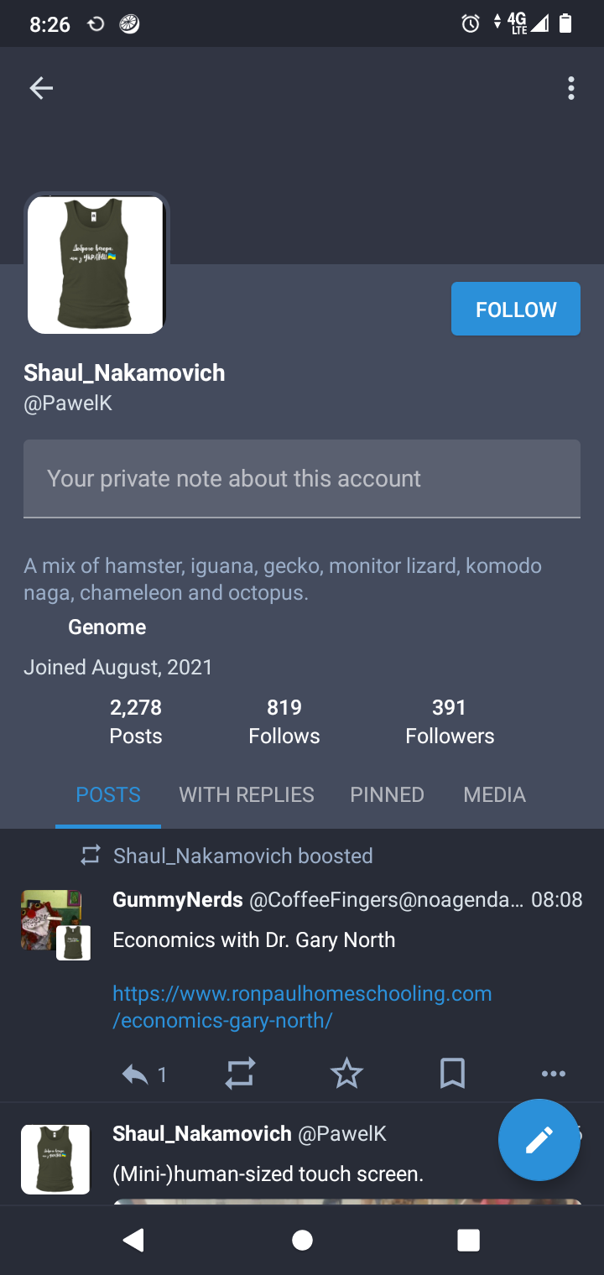Tap the back arrow
Screen dimensions: 604x1275
[41, 88]
